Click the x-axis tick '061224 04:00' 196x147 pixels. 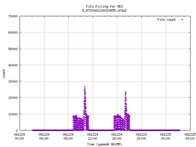coord(44,137)
